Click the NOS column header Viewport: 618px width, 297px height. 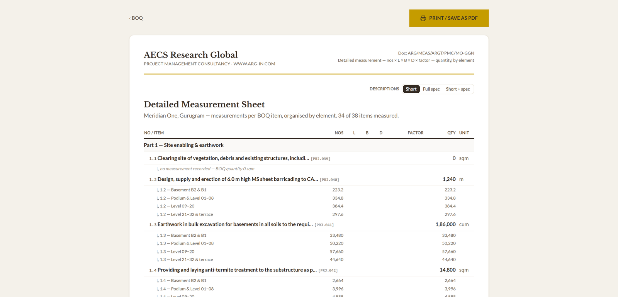[339, 133]
